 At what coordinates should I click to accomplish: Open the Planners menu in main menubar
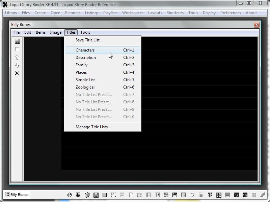(73, 13)
